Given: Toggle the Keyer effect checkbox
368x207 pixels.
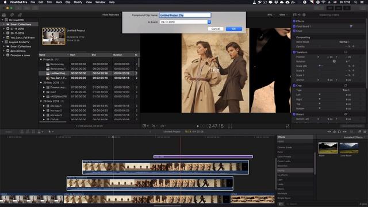Looking at the screenshot, I should click(x=294, y=31).
